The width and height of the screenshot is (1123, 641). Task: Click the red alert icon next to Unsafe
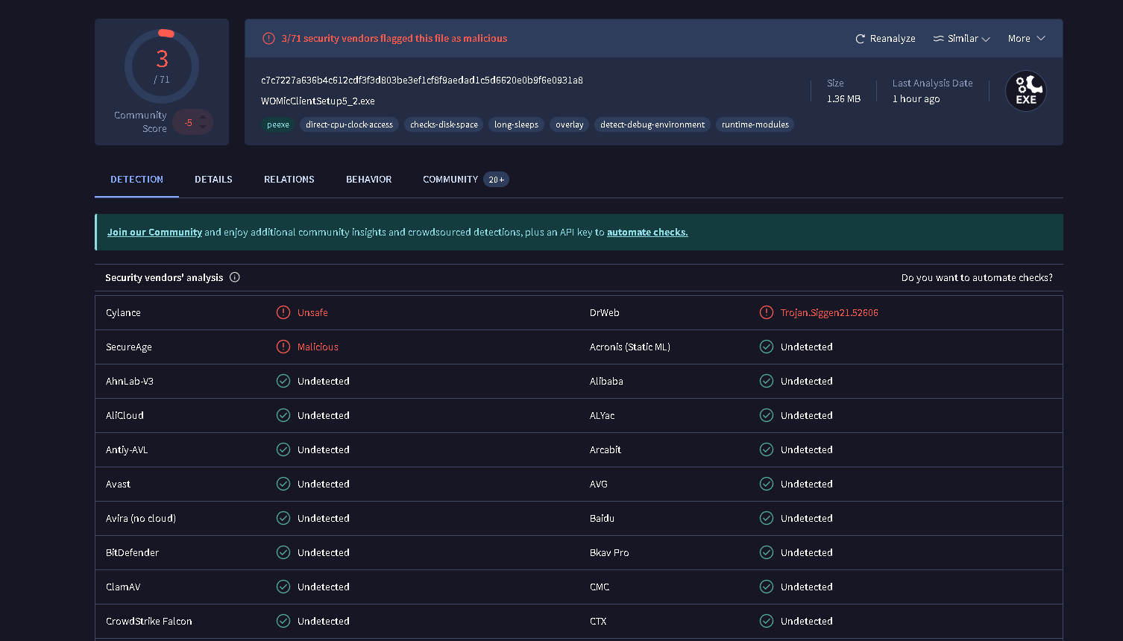click(283, 312)
